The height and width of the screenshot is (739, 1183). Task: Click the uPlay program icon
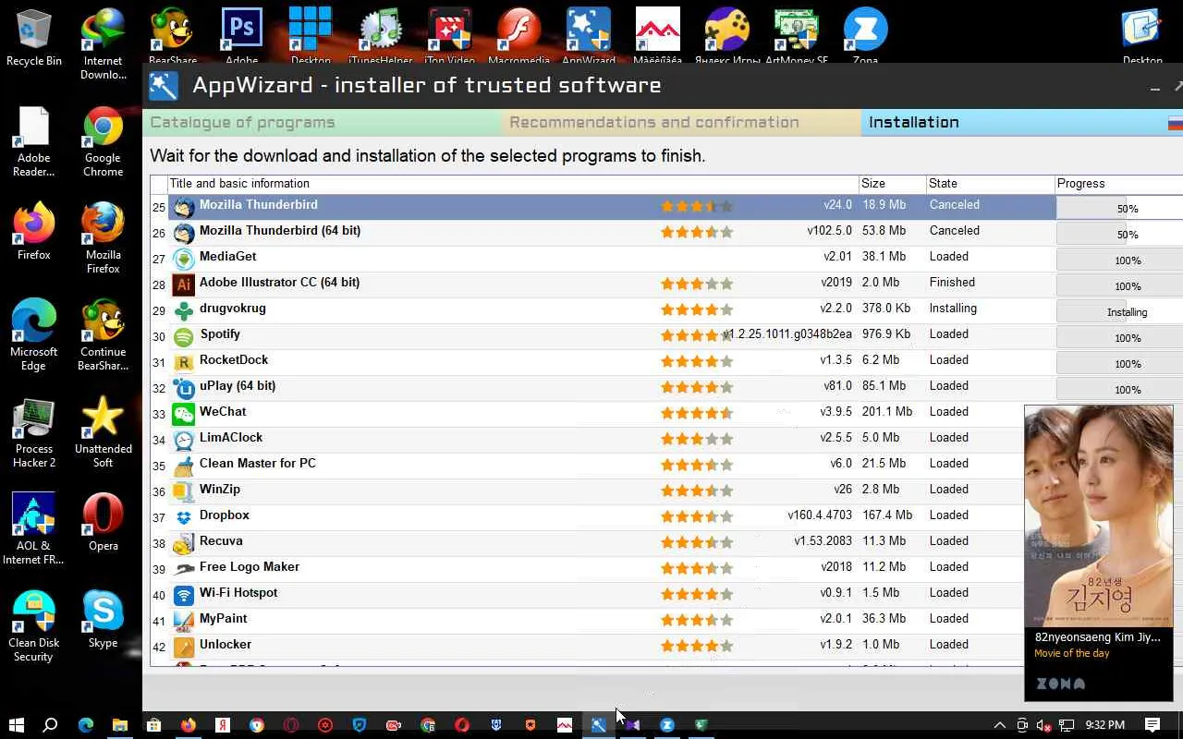[x=184, y=388]
